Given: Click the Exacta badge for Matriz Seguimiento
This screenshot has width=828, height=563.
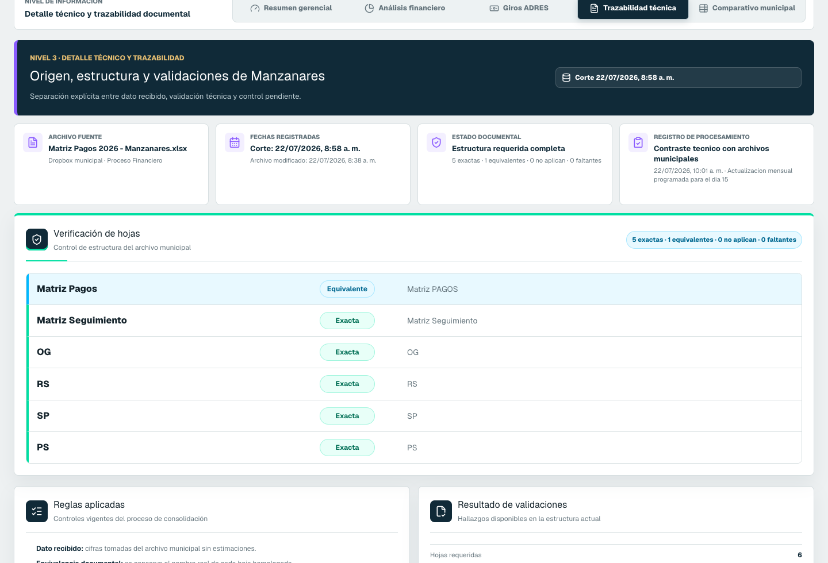Looking at the screenshot, I should click(x=347, y=321).
